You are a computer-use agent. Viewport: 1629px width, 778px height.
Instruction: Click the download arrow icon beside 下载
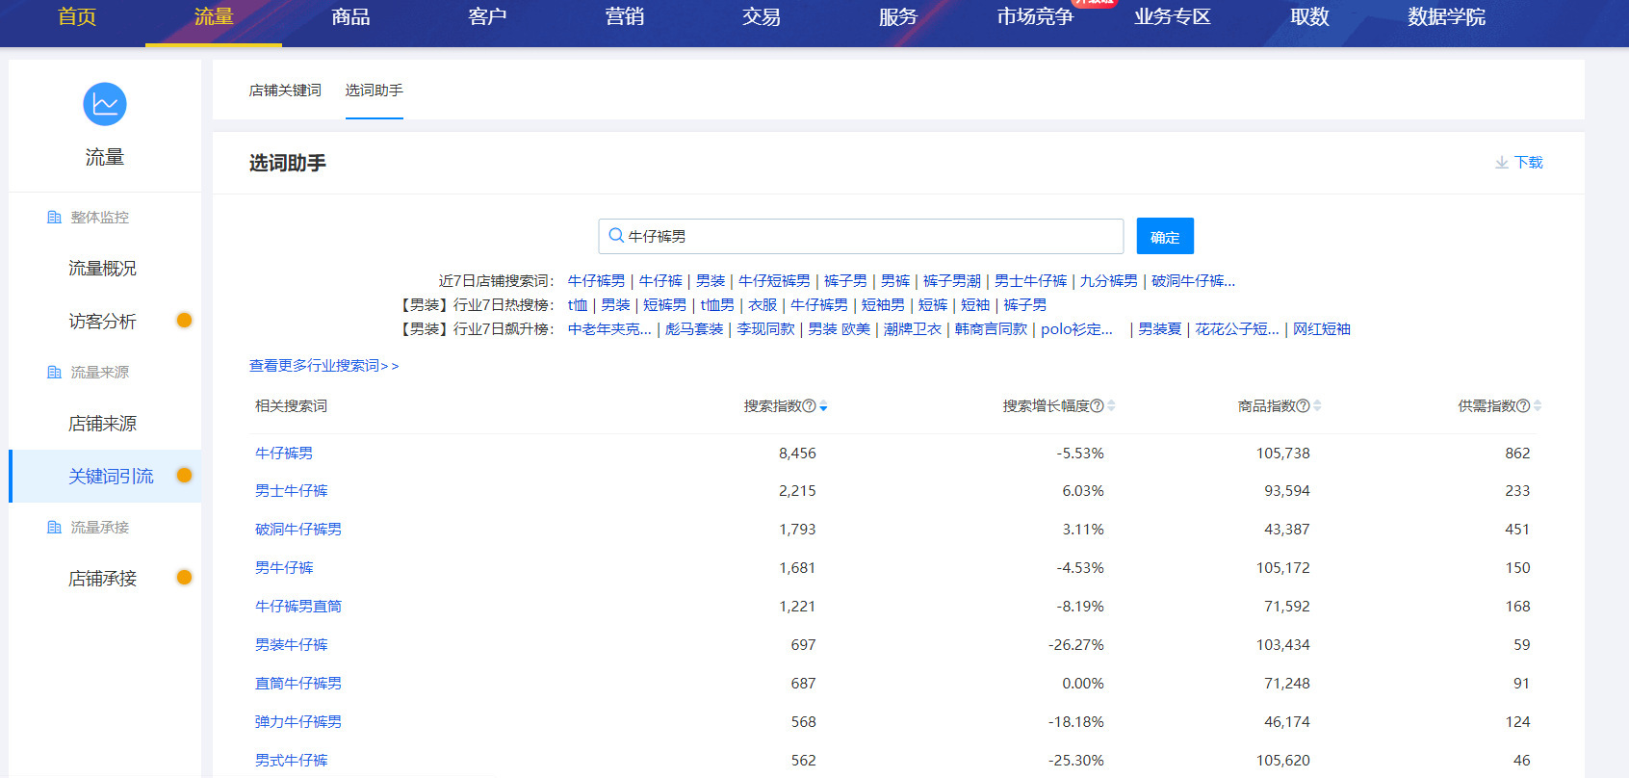click(1502, 163)
